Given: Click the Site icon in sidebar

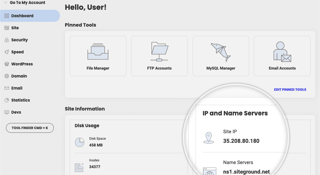Looking at the screenshot, I should point(7,28).
